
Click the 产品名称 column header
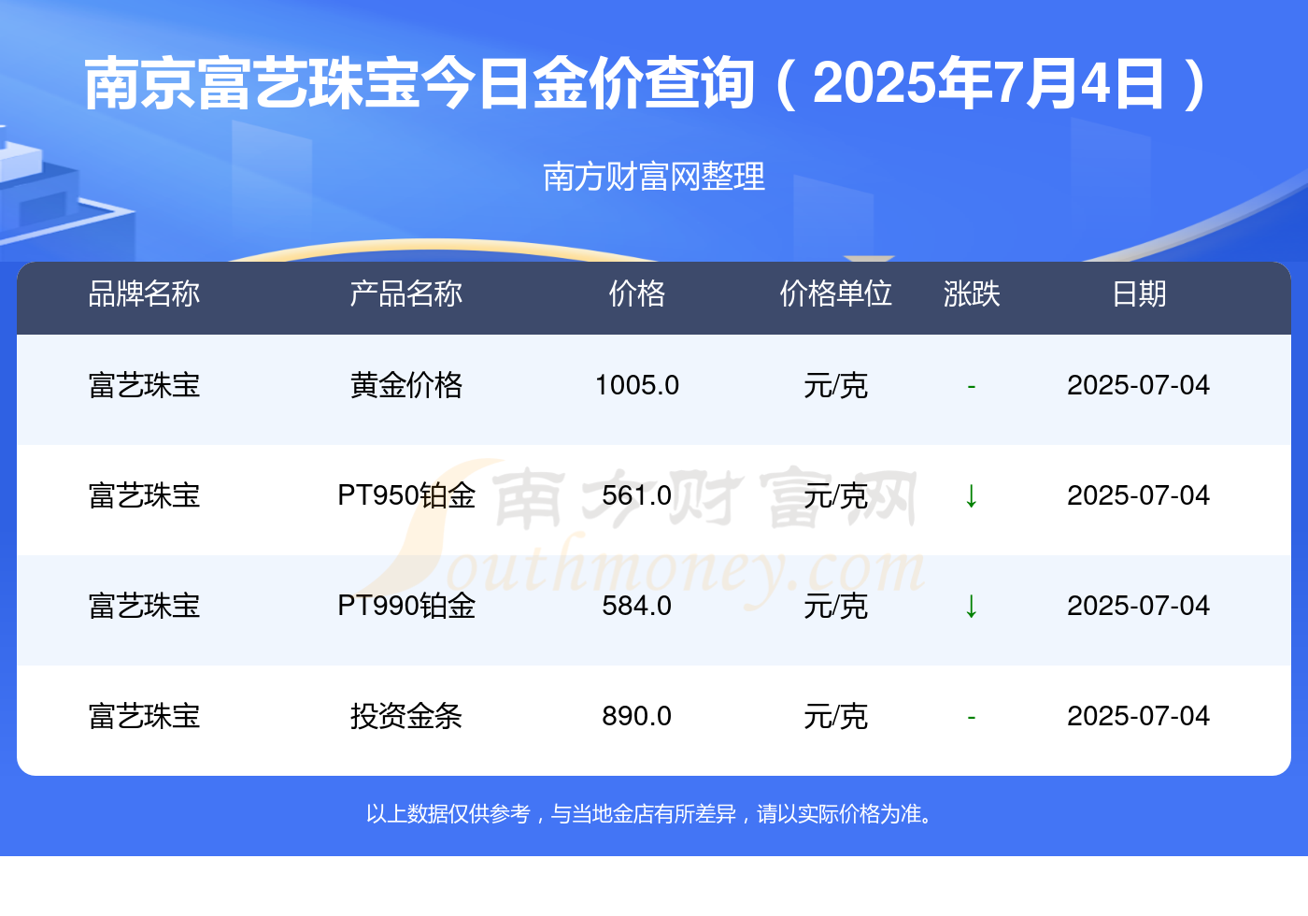click(x=406, y=294)
